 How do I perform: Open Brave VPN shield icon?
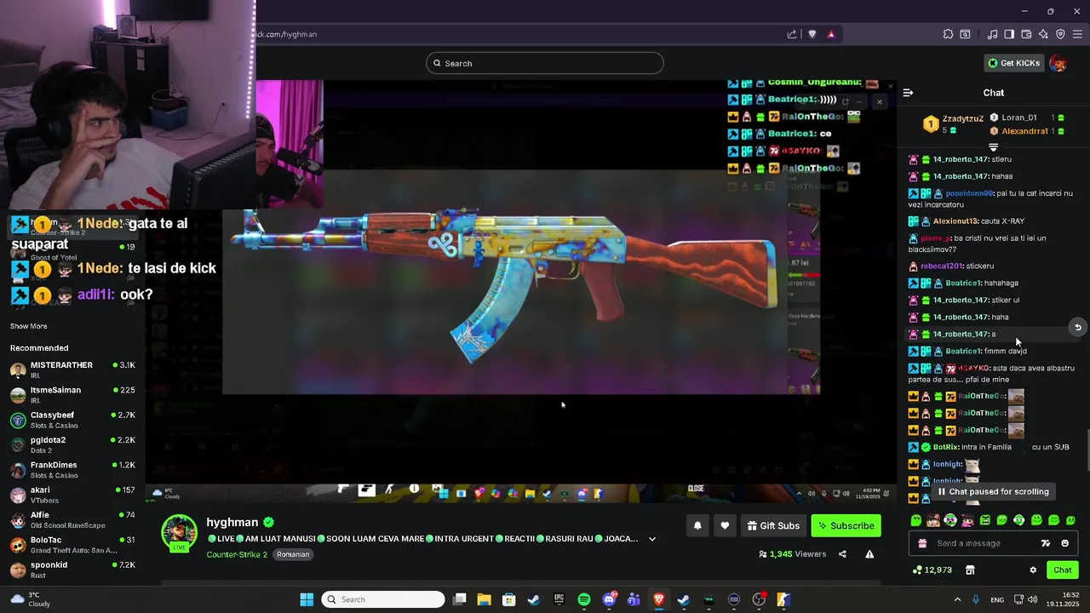click(x=1060, y=34)
